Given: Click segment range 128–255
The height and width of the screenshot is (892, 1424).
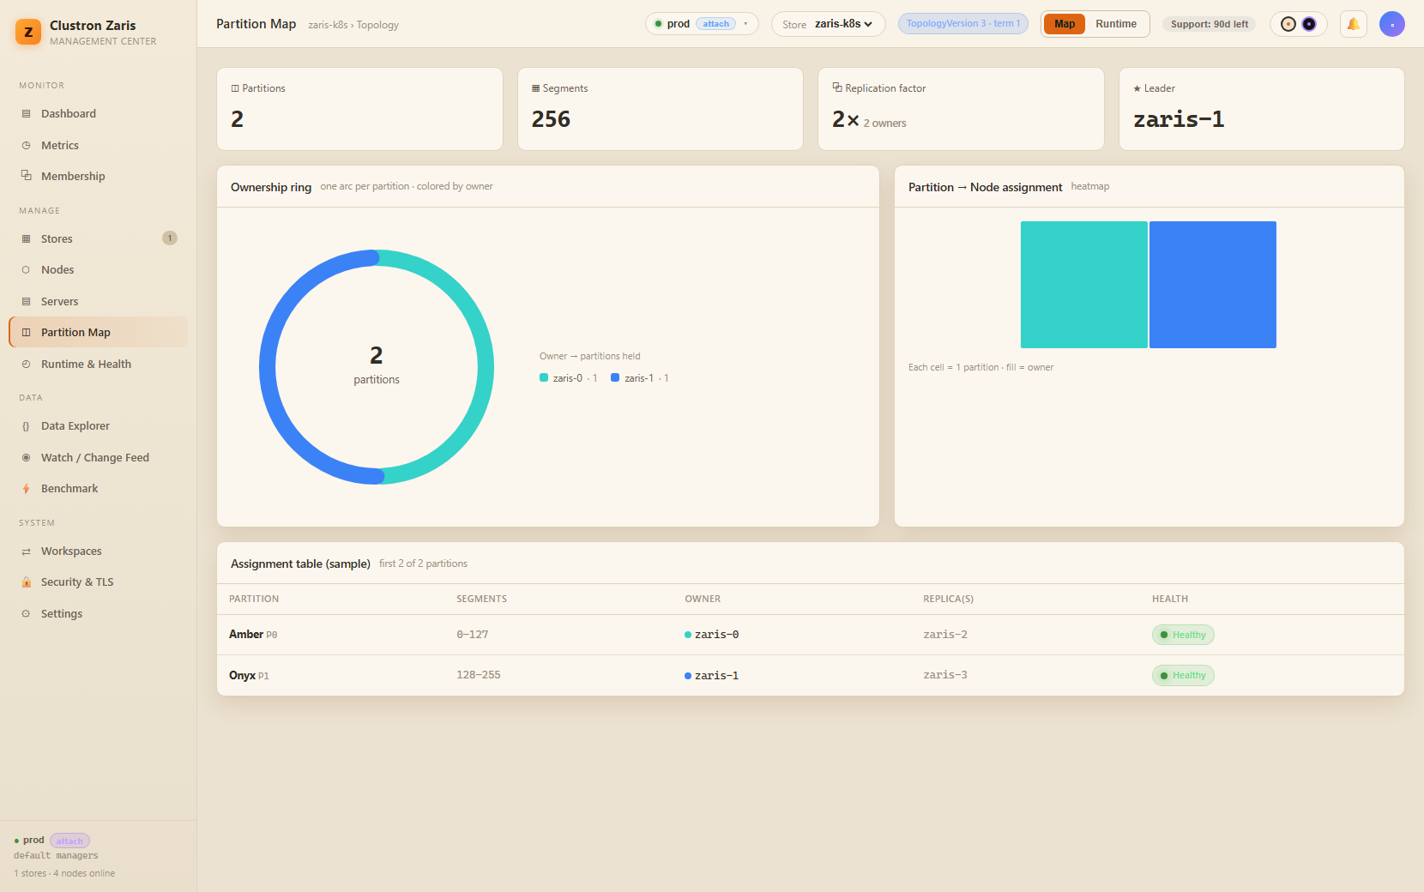Looking at the screenshot, I should pyautogui.click(x=479, y=675).
